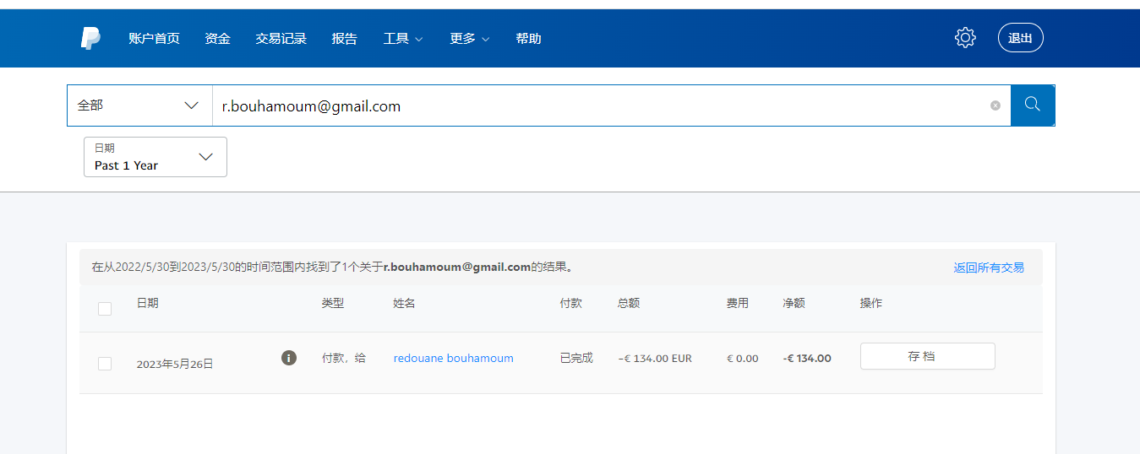The image size is (1140, 454).
Task: Expand the 工具 menu
Action: click(402, 39)
